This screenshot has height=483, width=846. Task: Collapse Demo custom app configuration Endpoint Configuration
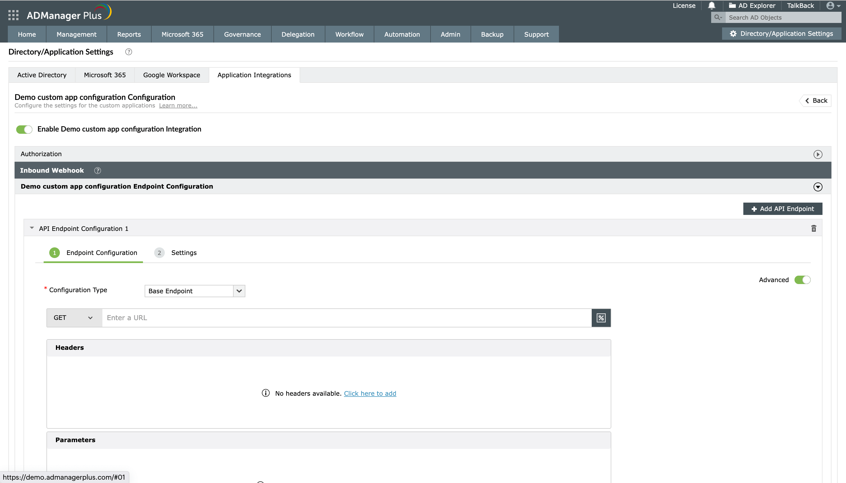point(817,187)
